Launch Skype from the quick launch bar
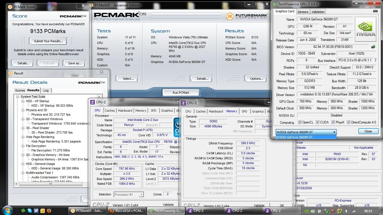Image resolution: width=383 pixels, height=215 pixels. pyautogui.click(x=30, y=211)
